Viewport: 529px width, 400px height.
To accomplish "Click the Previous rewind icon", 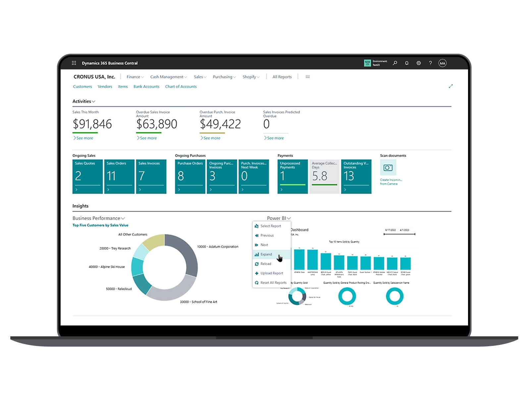I will coord(256,235).
